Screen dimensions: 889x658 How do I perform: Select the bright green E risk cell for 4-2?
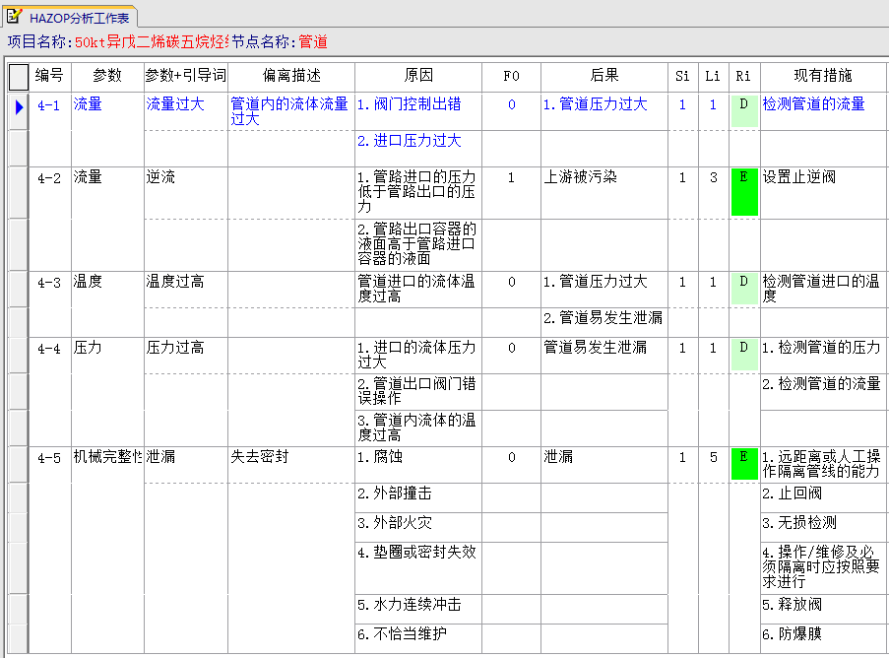[744, 192]
